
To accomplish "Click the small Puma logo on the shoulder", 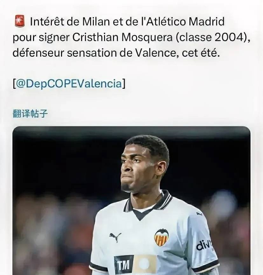I will (x=199, y=214).
